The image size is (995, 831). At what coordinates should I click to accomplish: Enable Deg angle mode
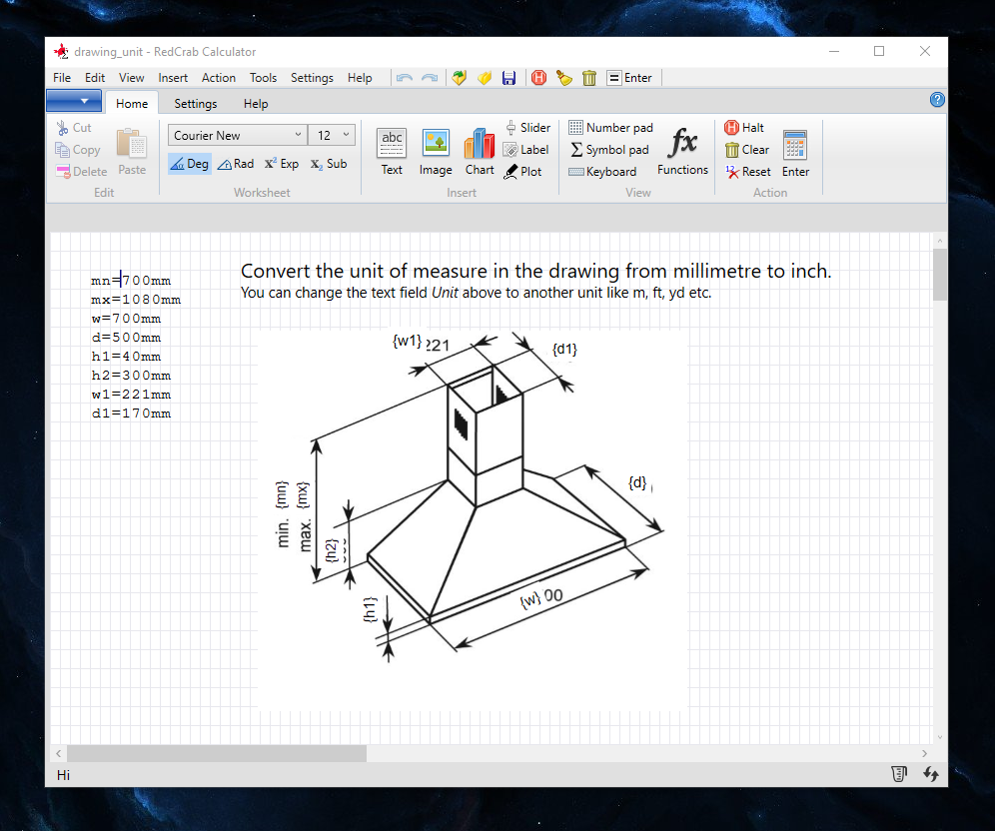(x=189, y=164)
